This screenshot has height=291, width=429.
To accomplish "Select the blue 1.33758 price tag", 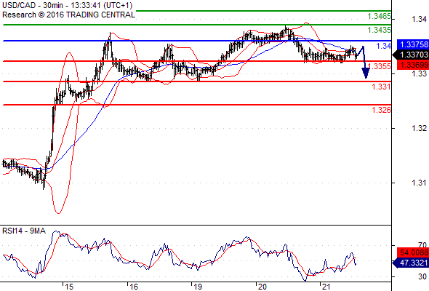I will click(x=413, y=44).
